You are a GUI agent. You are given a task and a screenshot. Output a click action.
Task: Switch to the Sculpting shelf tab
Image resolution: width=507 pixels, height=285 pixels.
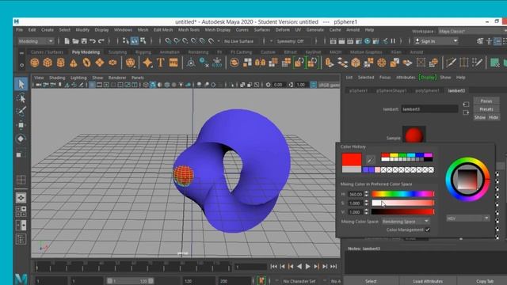117,52
